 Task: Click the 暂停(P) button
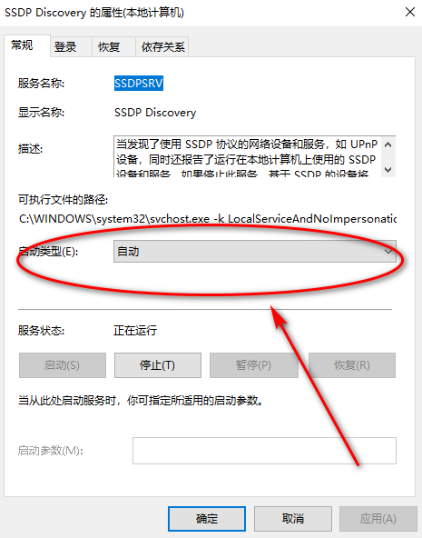254,365
